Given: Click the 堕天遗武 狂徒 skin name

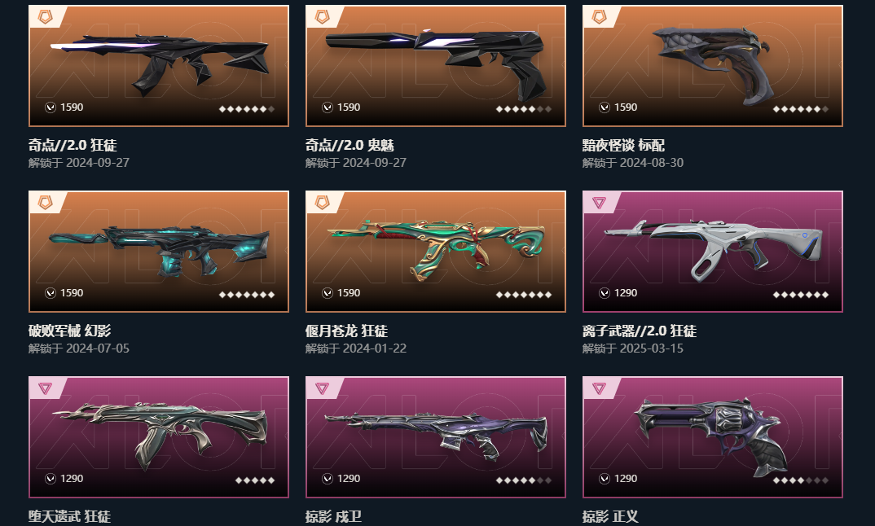Looking at the screenshot, I should tap(70, 516).
